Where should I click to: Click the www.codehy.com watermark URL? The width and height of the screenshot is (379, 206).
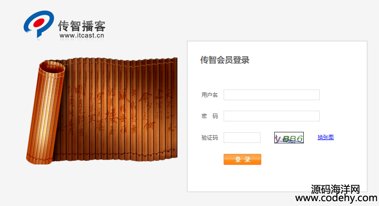[336, 198]
